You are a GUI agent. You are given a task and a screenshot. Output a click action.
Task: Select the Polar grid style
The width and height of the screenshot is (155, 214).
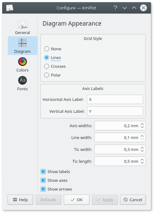click(47, 75)
